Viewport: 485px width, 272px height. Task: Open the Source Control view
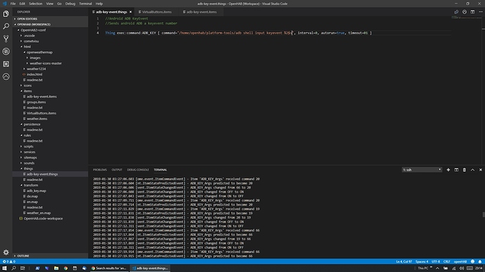6,39
